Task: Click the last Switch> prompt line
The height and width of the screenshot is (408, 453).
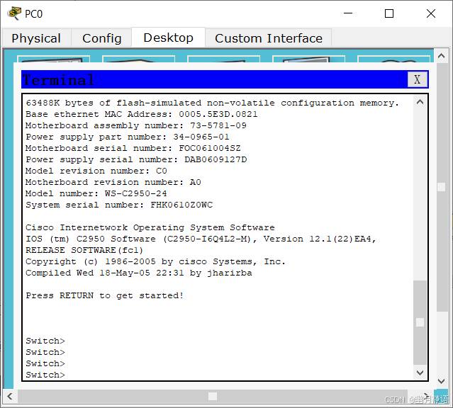Action: pos(45,375)
